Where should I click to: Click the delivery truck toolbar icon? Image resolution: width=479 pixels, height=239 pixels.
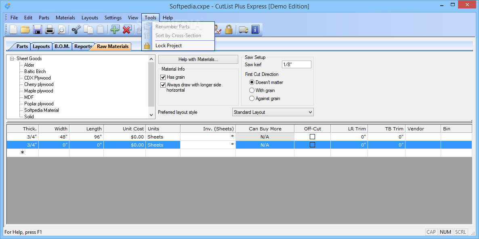coord(243,29)
